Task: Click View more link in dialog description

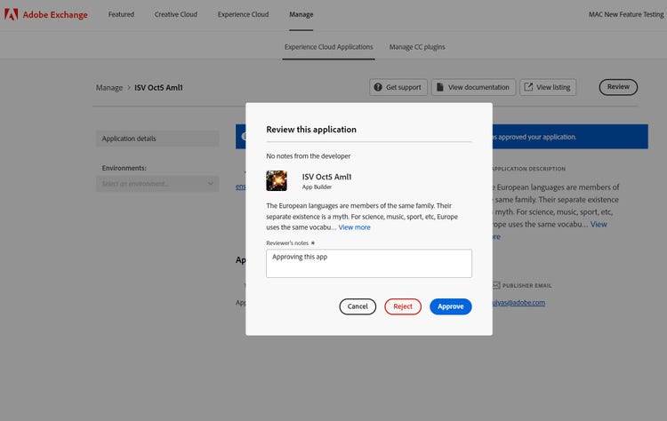Action: click(x=354, y=227)
